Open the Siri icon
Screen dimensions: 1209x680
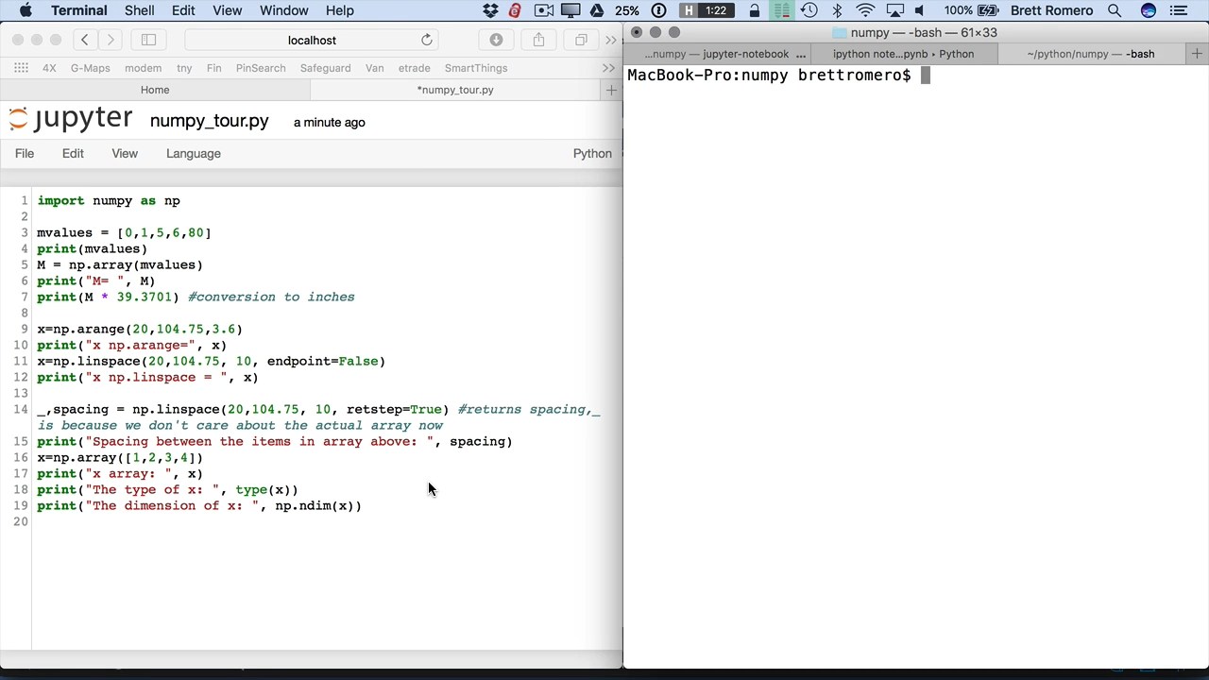click(1149, 10)
